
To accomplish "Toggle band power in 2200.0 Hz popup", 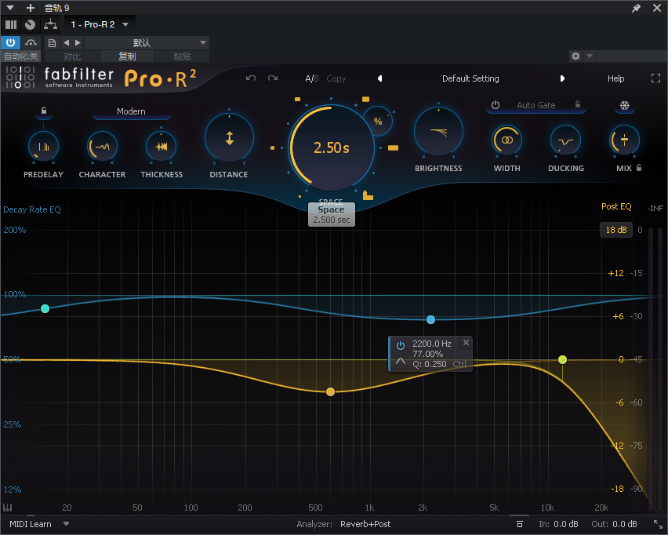I will tap(401, 345).
